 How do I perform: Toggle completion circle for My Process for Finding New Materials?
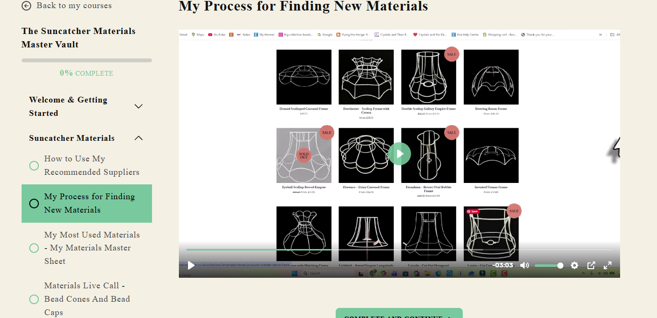(x=34, y=204)
